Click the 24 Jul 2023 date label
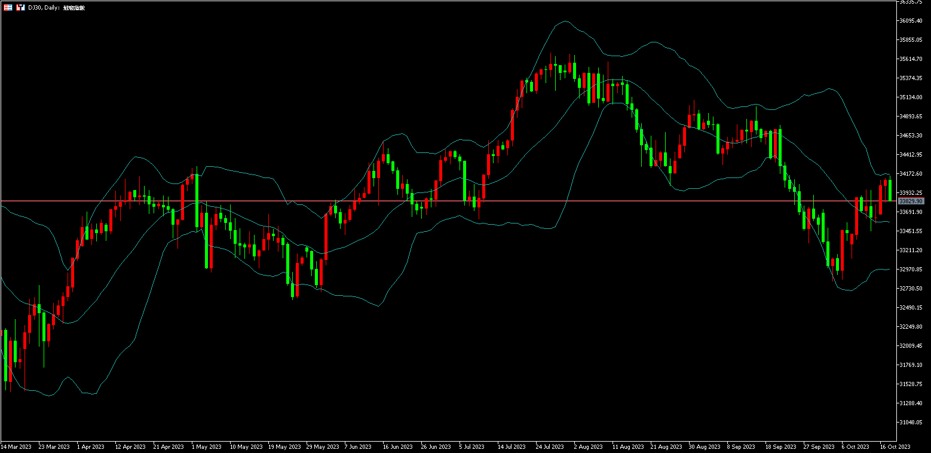Image resolution: width=931 pixels, height=453 pixels. (550, 447)
